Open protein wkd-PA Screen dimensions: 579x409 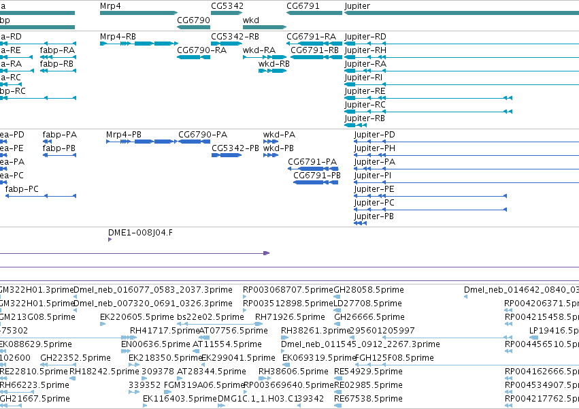coord(279,135)
